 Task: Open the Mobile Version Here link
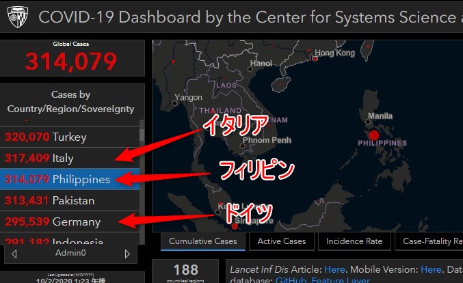click(431, 269)
